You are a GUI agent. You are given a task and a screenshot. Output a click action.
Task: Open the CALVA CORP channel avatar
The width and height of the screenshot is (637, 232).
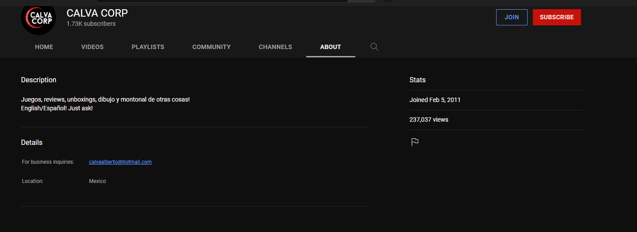click(x=38, y=18)
